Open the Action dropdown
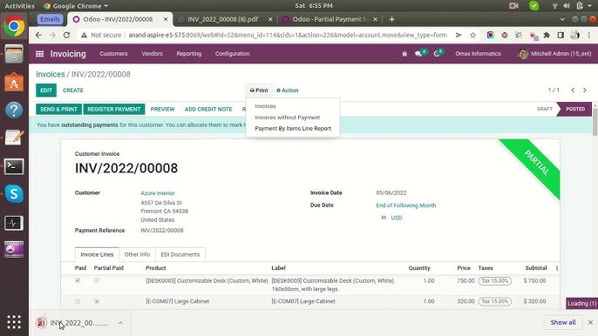598x336 pixels. (x=288, y=91)
